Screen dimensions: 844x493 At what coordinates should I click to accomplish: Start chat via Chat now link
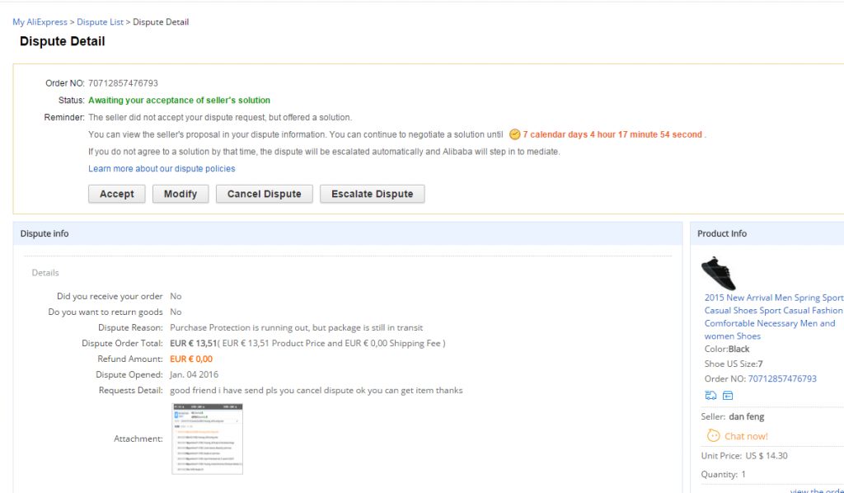pyautogui.click(x=746, y=436)
